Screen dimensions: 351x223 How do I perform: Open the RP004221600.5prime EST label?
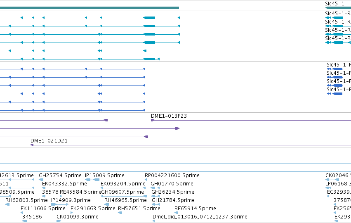(172, 176)
